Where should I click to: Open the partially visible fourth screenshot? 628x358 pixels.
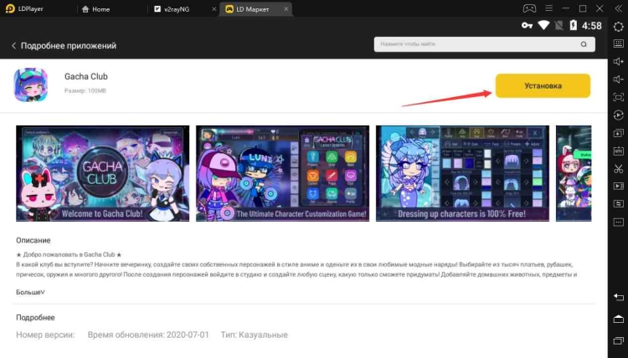coord(574,173)
